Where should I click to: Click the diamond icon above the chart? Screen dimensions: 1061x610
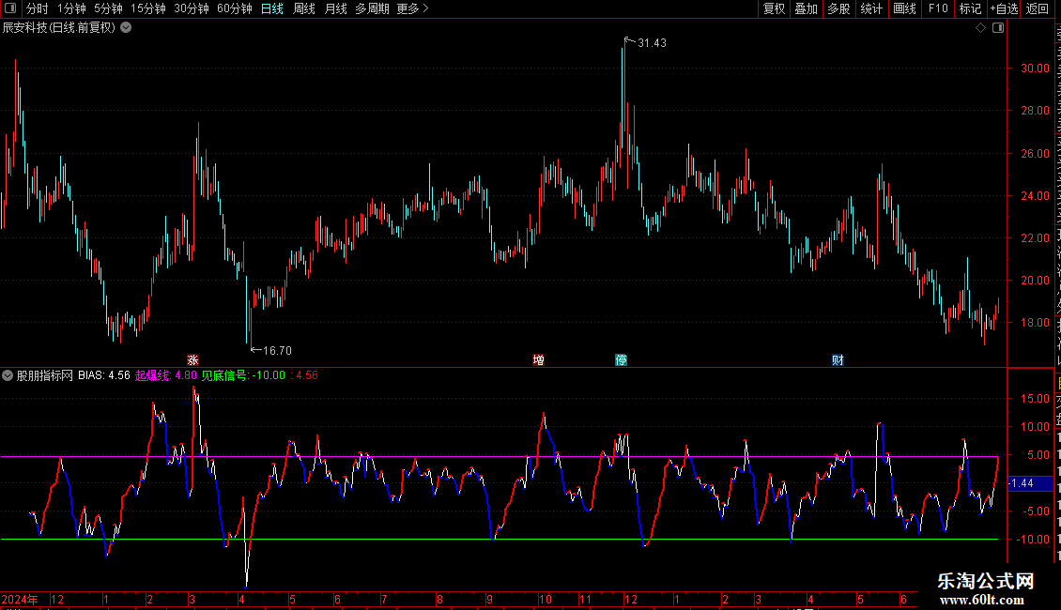[980, 28]
